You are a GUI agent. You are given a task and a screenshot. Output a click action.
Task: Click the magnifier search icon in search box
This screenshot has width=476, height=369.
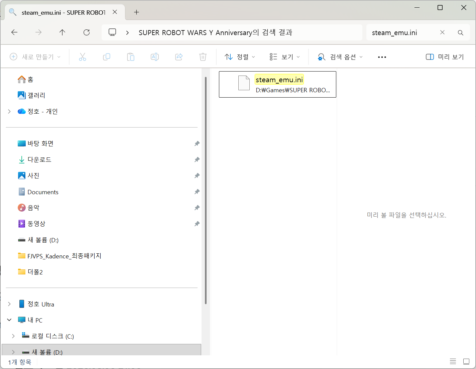coord(461,33)
